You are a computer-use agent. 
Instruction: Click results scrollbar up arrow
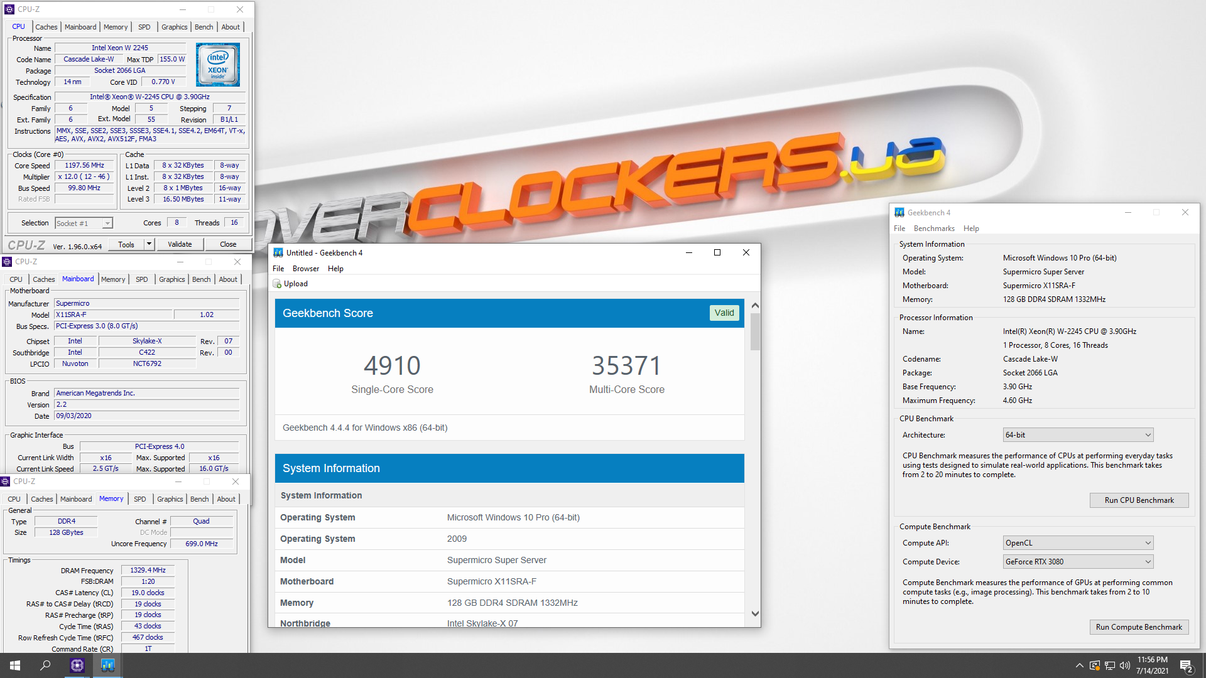[x=755, y=306]
